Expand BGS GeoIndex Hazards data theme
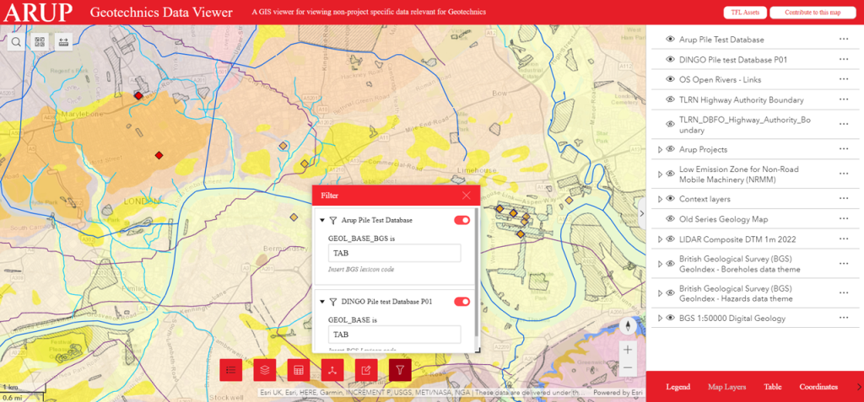 click(660, 293)
